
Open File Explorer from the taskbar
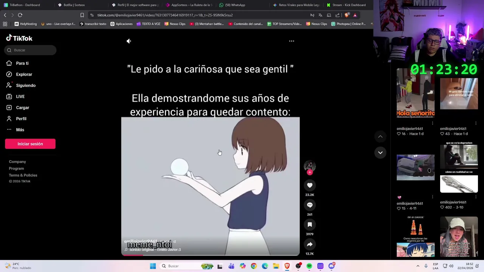276,266
